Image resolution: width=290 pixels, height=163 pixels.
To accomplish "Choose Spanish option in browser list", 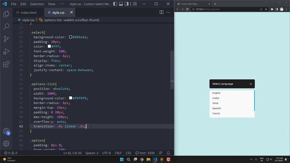I will pos(217,109).
